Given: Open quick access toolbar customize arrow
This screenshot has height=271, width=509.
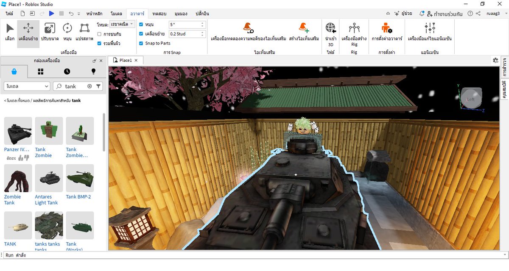Looking at the screenshot, I should click(79, 14).
